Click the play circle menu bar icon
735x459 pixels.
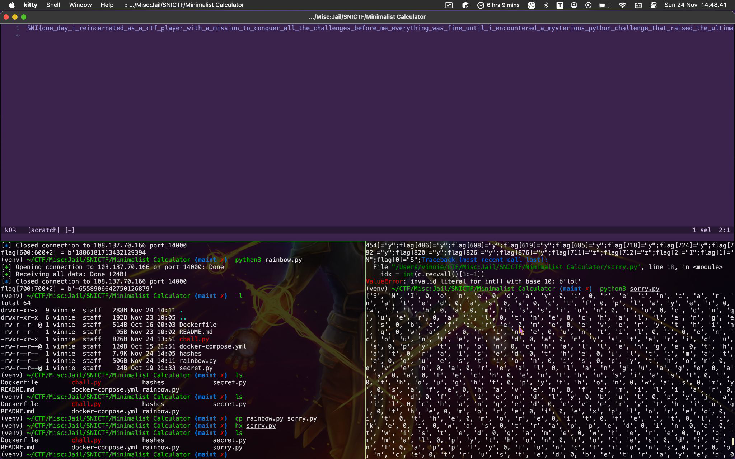click(588, 5)
